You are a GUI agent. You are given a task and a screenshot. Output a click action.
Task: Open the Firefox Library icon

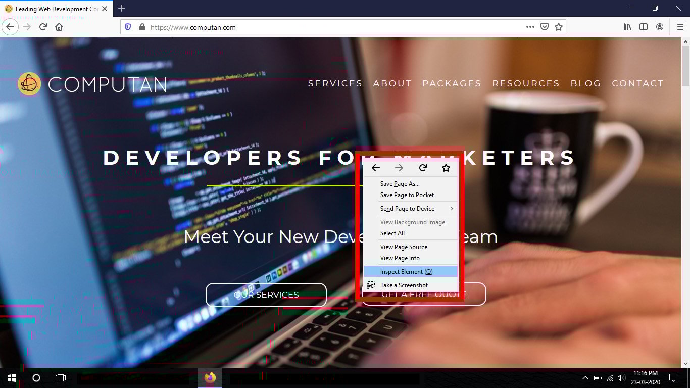point(627,27)
